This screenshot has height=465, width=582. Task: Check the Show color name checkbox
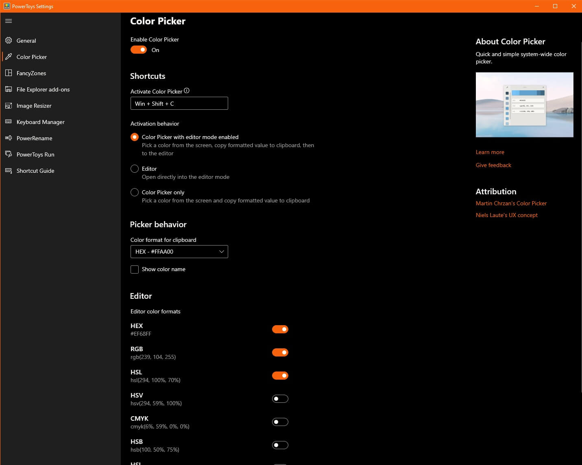click(x=135, y=269)
